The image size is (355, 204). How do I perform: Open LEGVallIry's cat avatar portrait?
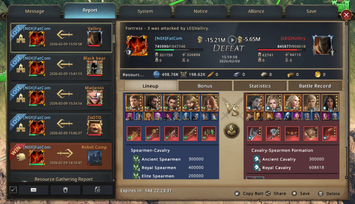pos(322,45)
